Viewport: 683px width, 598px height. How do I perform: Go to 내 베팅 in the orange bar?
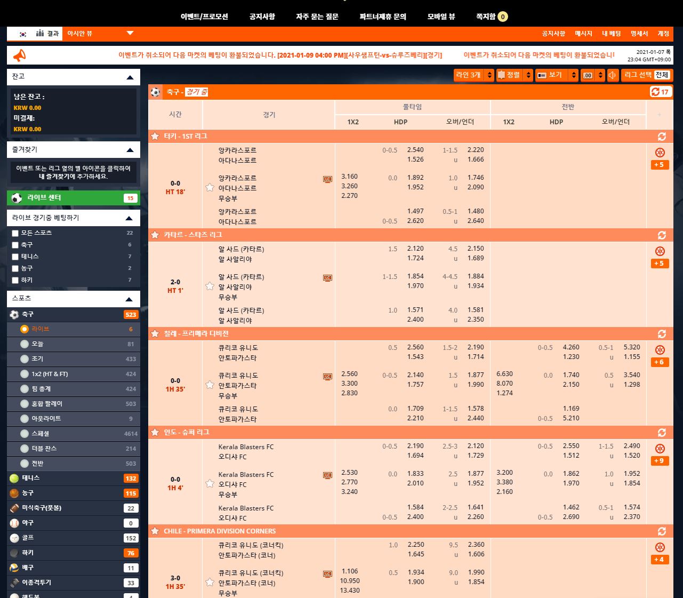pyautogui.click(x=611, y=34)
